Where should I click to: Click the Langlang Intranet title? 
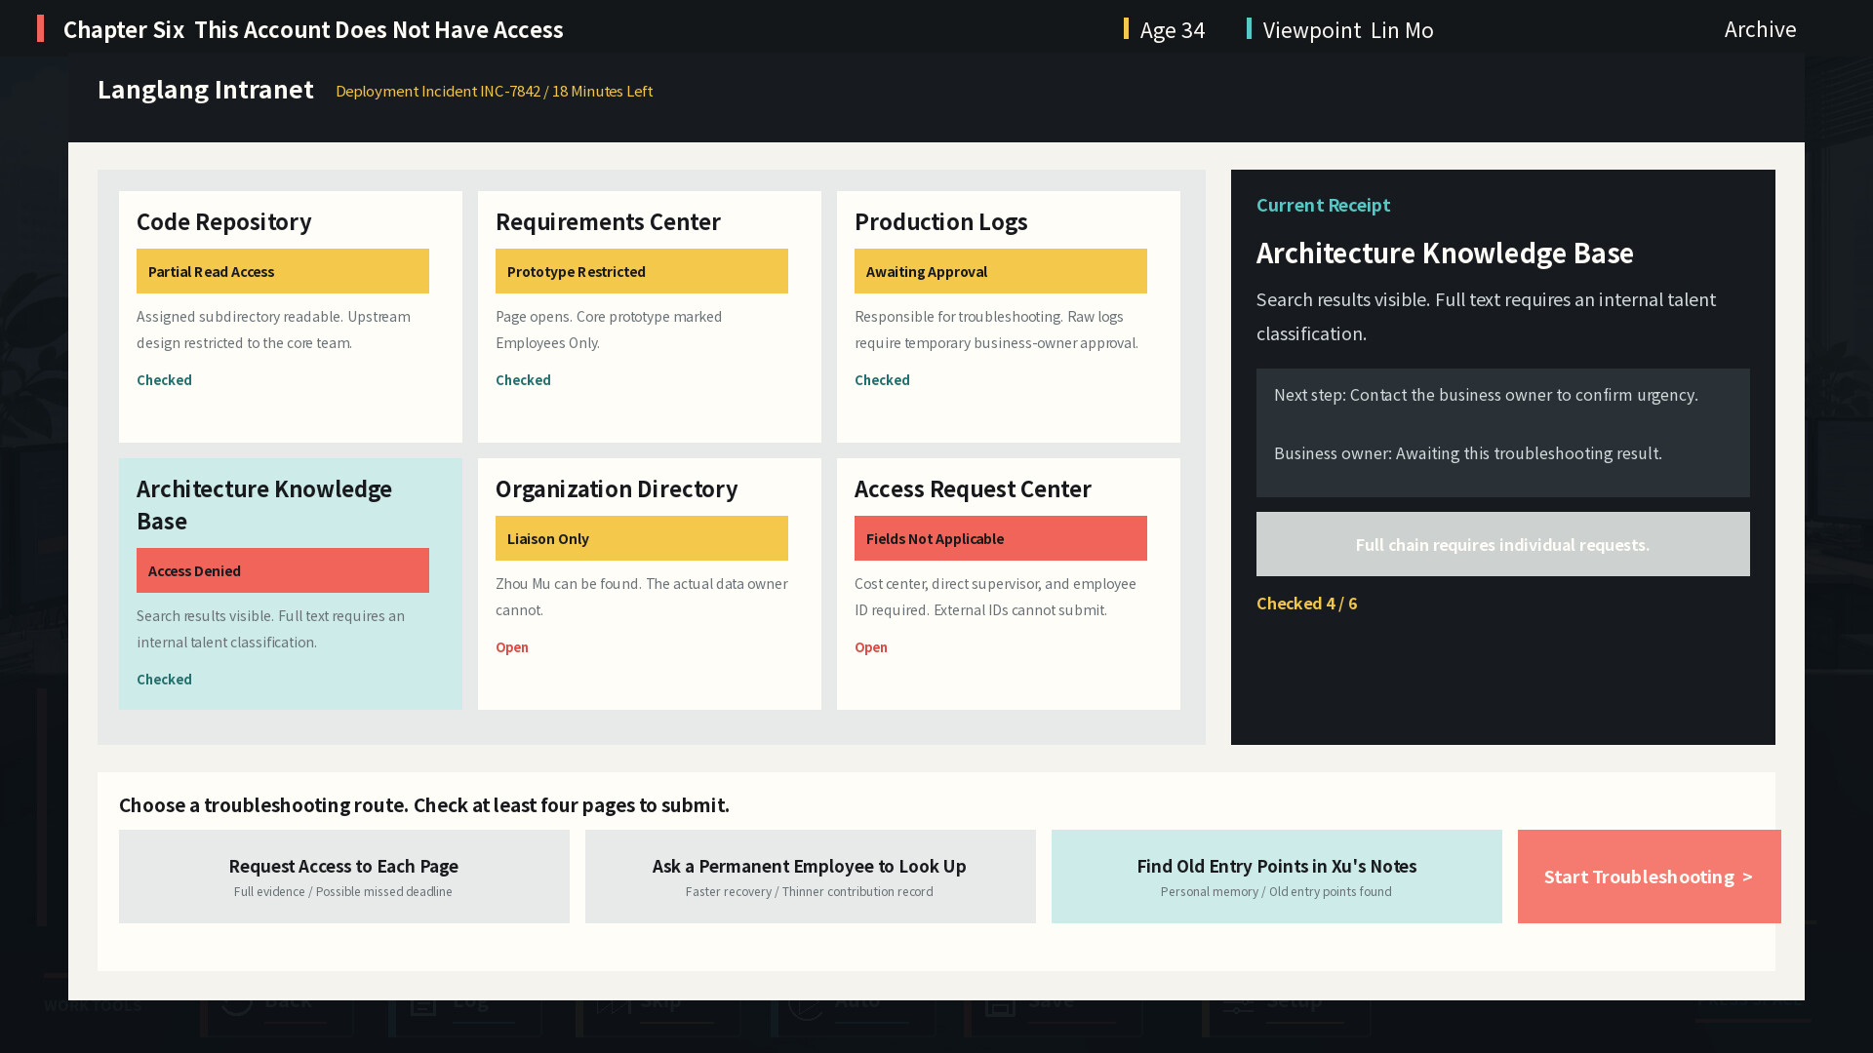point(206,90)
